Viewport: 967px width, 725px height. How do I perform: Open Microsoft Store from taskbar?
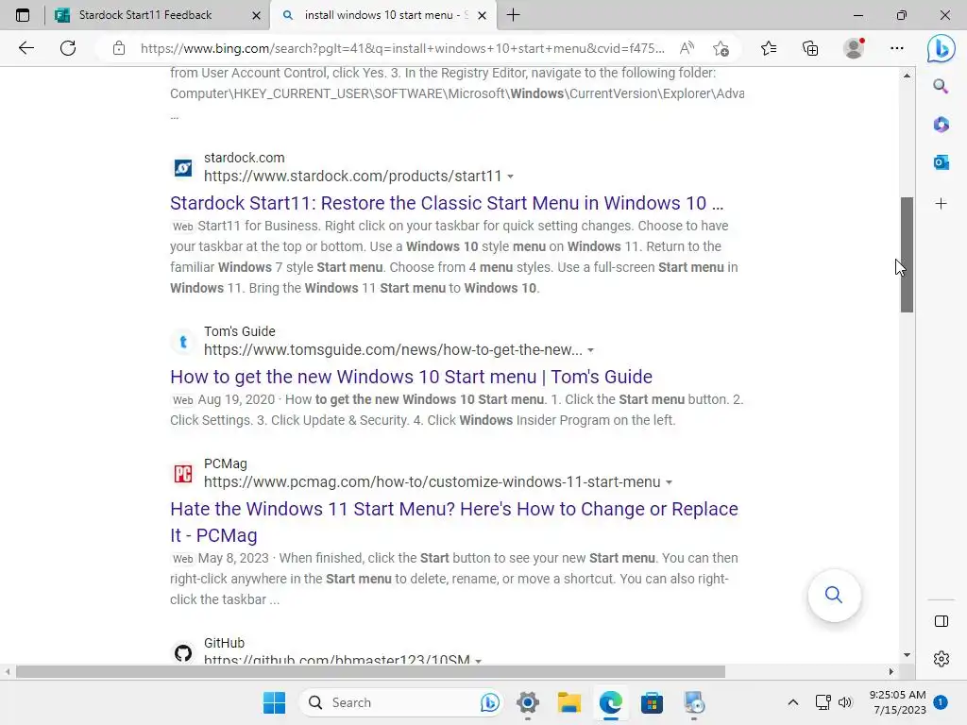pos(652,702)
